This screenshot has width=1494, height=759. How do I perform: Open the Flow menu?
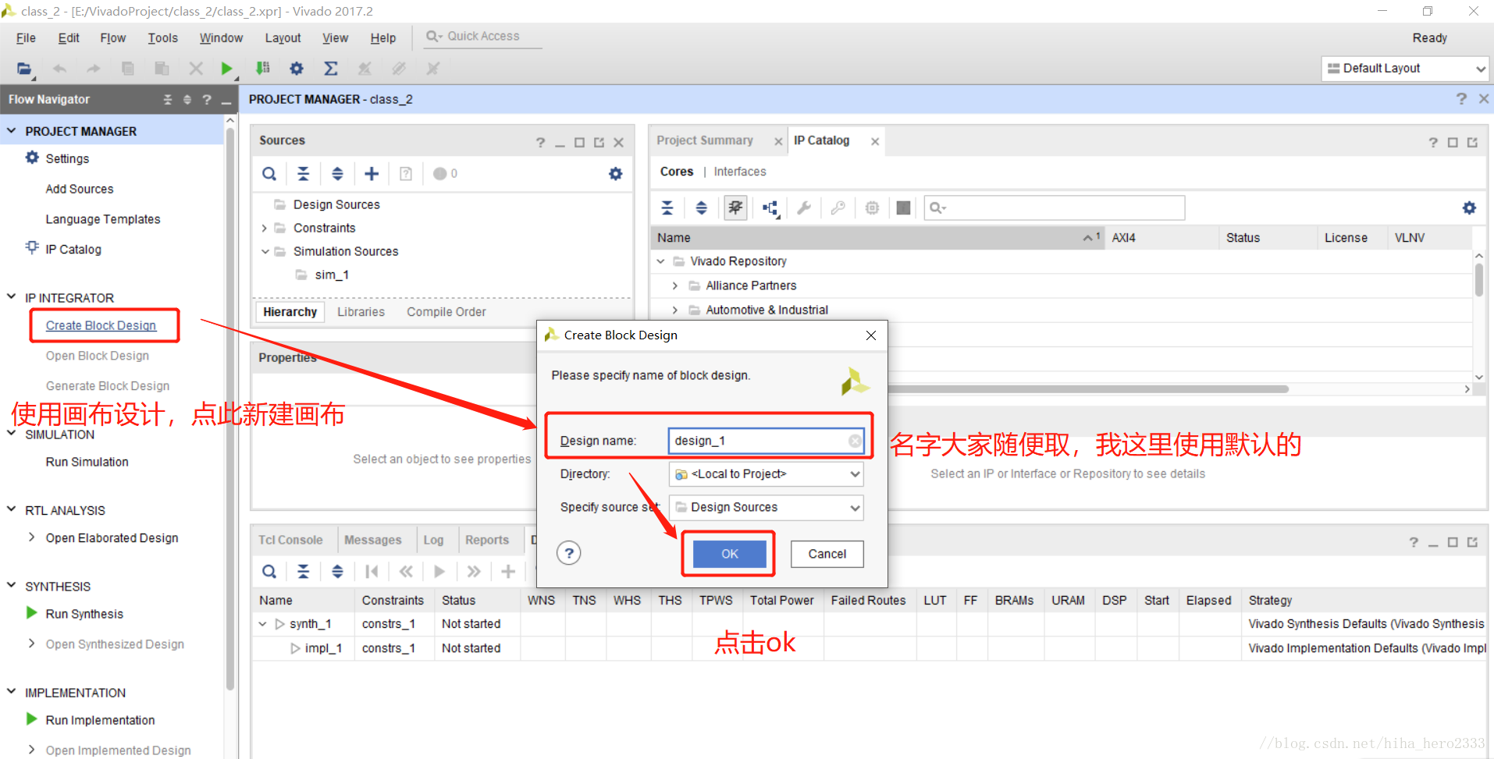(112, 38)
